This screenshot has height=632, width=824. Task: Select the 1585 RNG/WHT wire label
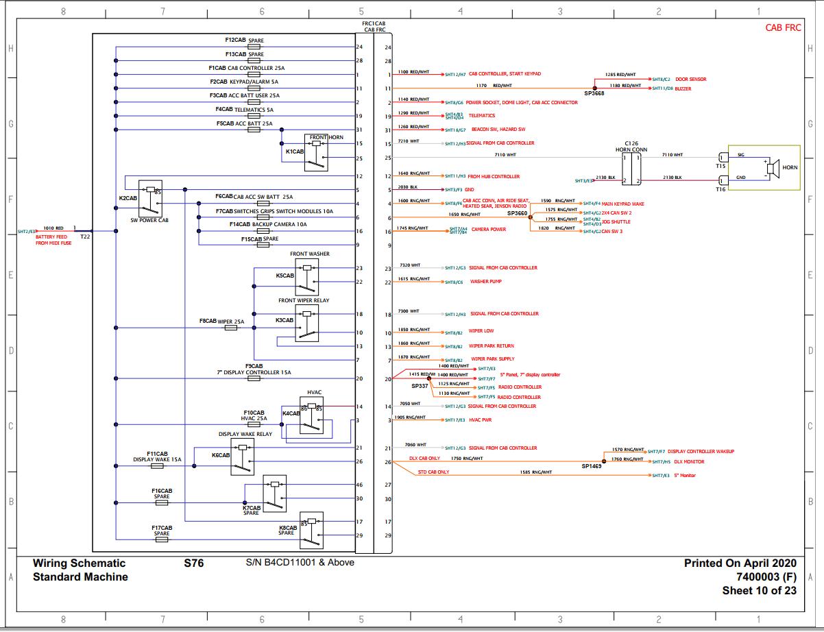pos(535,472)
